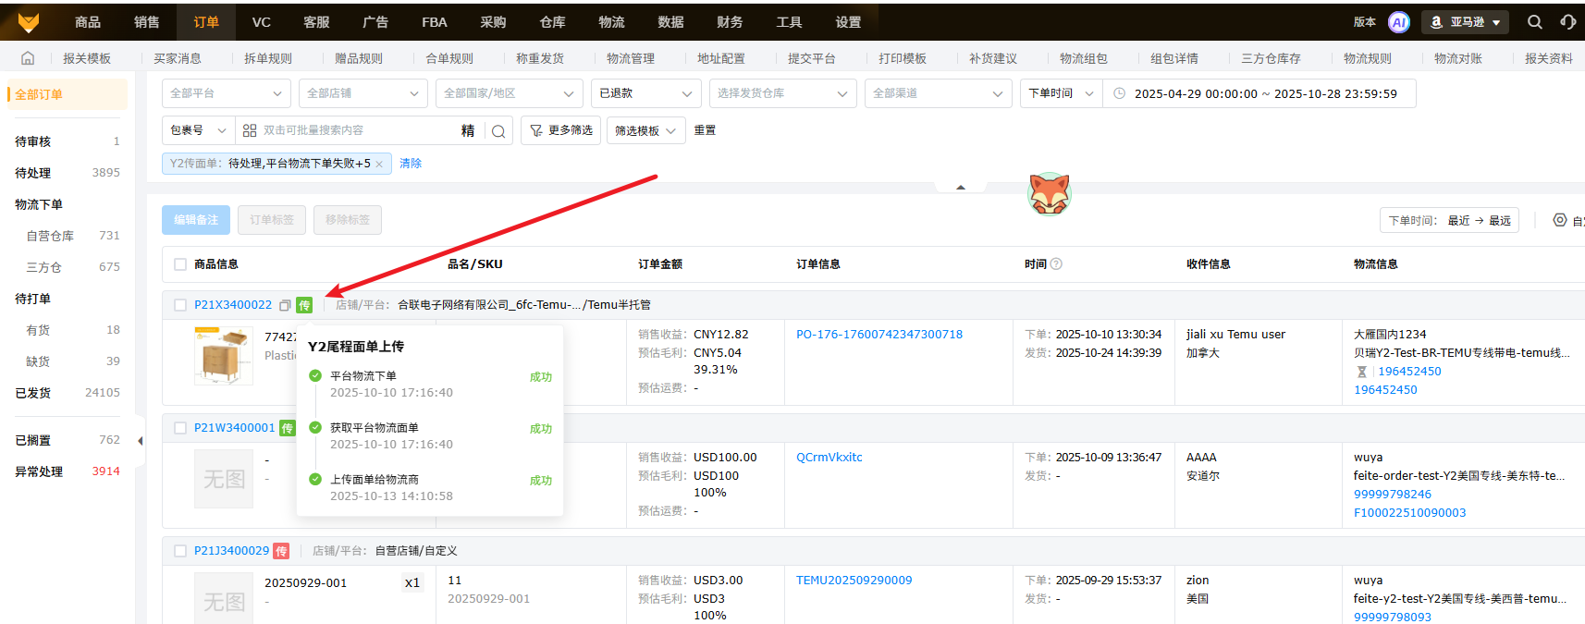Copy order number P21X3400022 icon
This screenshot has width=1585, height=624.
coord(285,305)
